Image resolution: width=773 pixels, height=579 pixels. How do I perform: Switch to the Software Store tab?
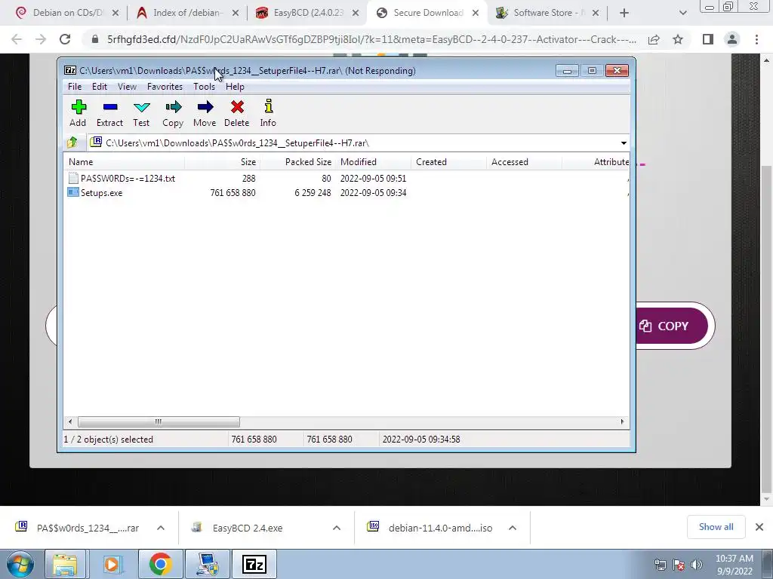point(549,13)
